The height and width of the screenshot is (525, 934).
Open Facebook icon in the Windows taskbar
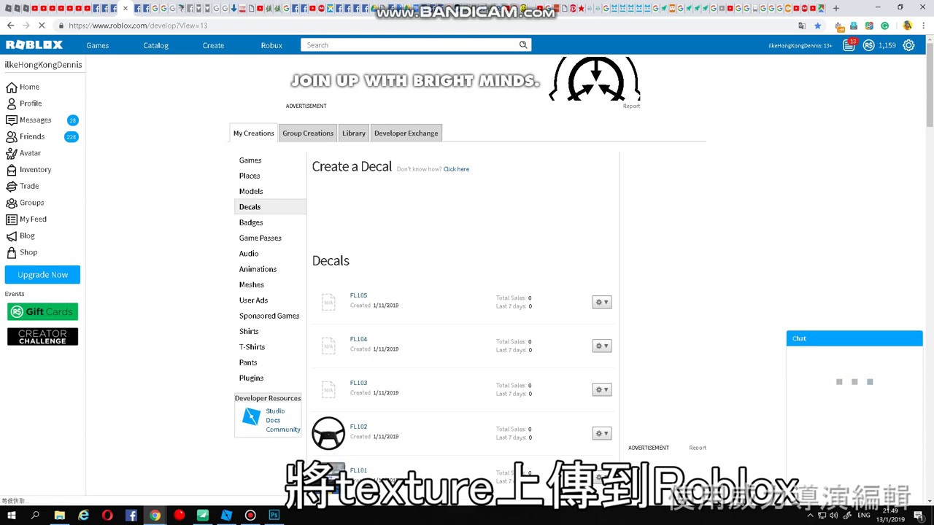(x=131, y=516)
